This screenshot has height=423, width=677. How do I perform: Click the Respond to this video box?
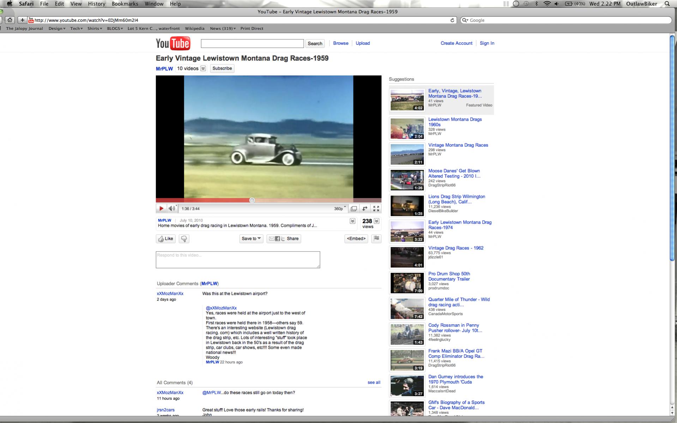[238, 260]
